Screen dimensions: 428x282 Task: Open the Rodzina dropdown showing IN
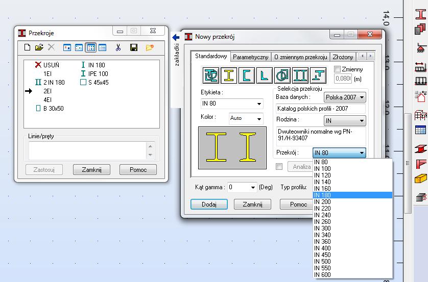pos(345,120)
